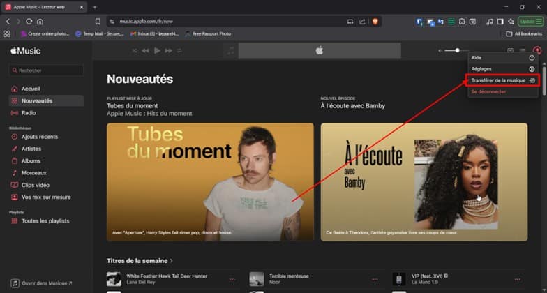Open the All Bookmarks folder
This screenshot has width=547, height=293.
525,33
